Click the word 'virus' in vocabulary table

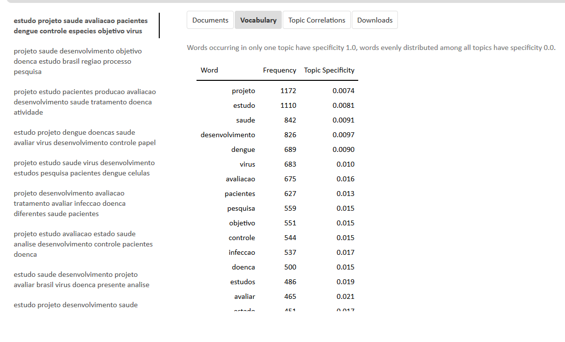pyautogui.click(x=247, y=164)
